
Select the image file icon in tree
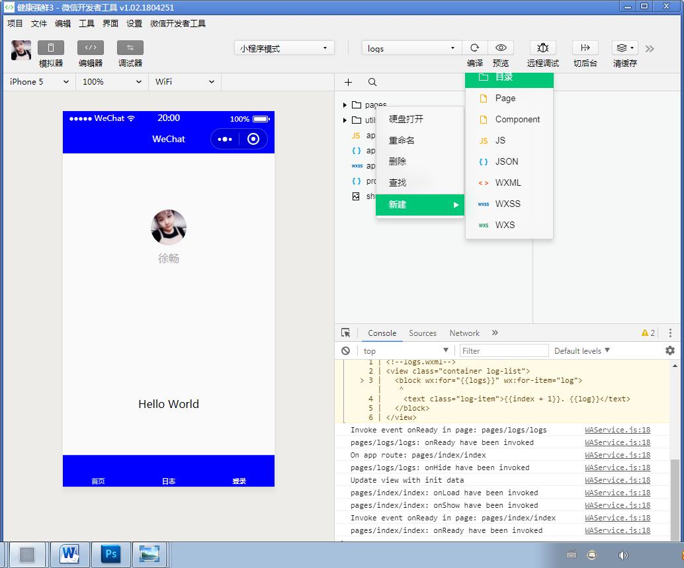[x=356, y=196]
